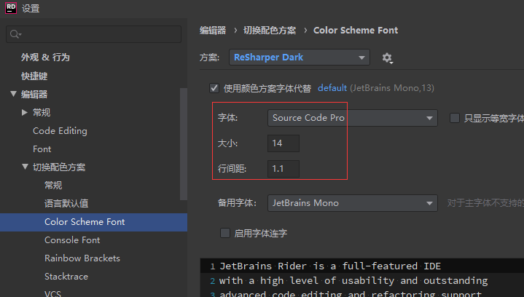
Task: Click the settings search field
Action: (x=93, y=34)
